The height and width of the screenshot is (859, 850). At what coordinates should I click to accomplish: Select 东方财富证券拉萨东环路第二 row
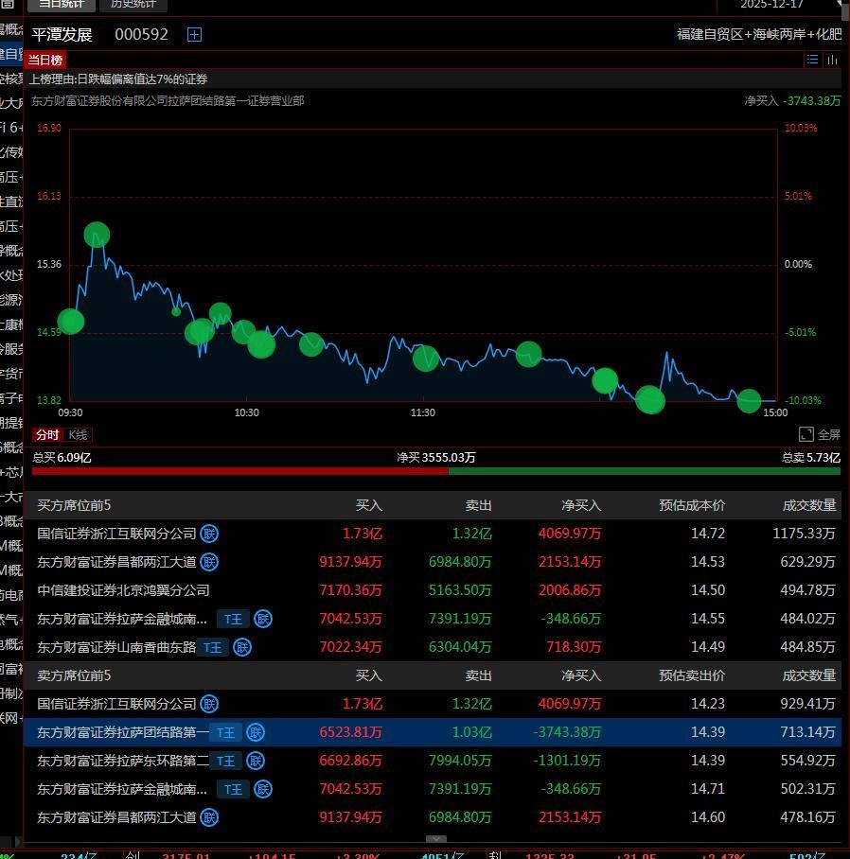click(x=433, y=761)
